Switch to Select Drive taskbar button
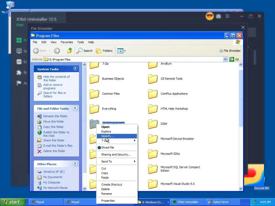The height and width of the screenshot is (206, 275). [x=223, y=202]
